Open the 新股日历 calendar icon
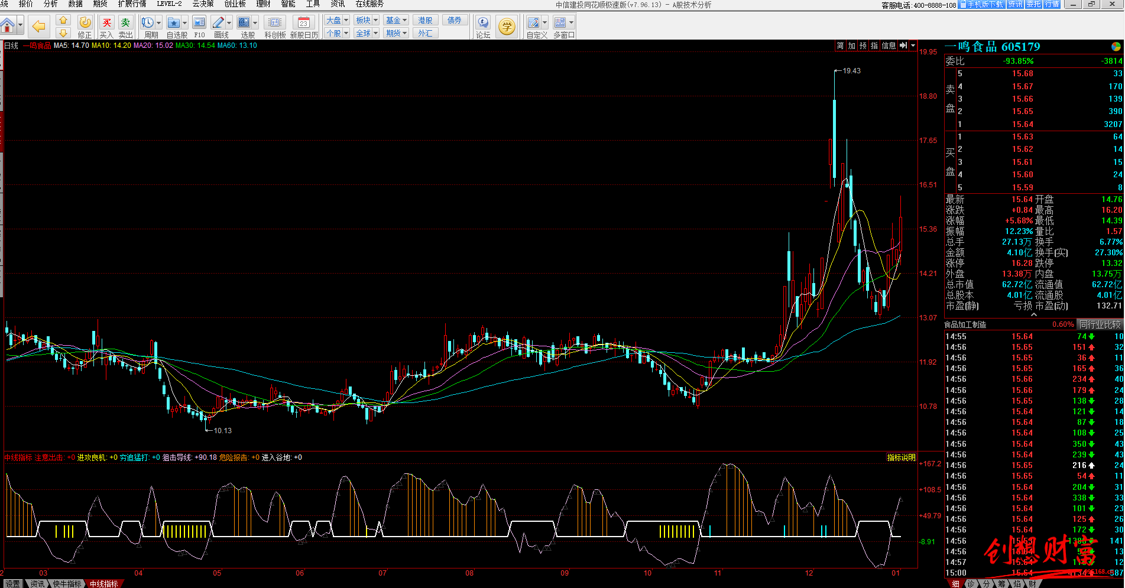The width and height of the screenshot is (1125, 588). 304,22
